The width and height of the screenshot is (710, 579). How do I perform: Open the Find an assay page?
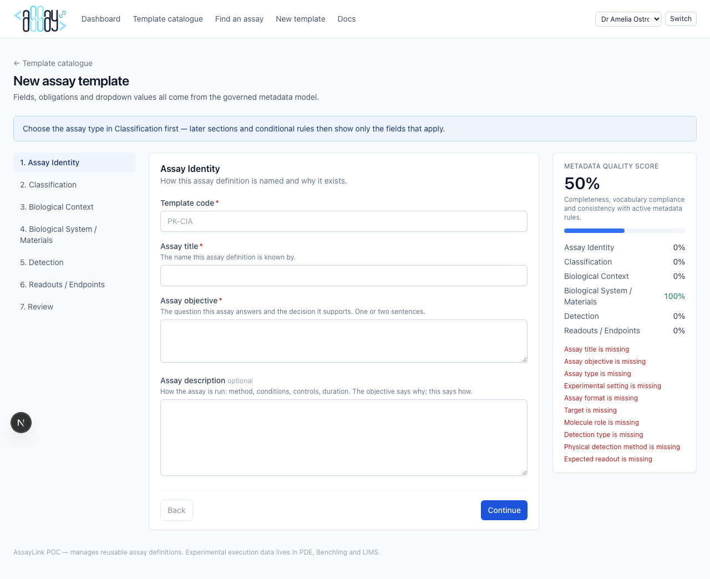(x=239, y=19)
